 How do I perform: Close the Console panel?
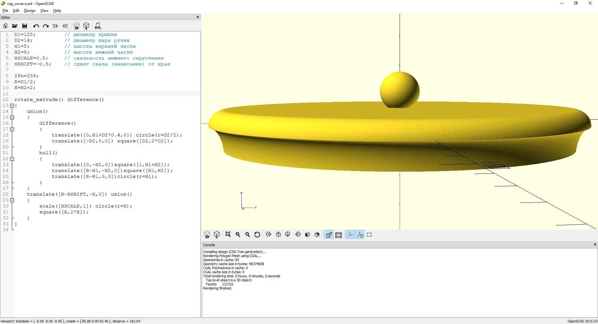(x=595, y=245)
